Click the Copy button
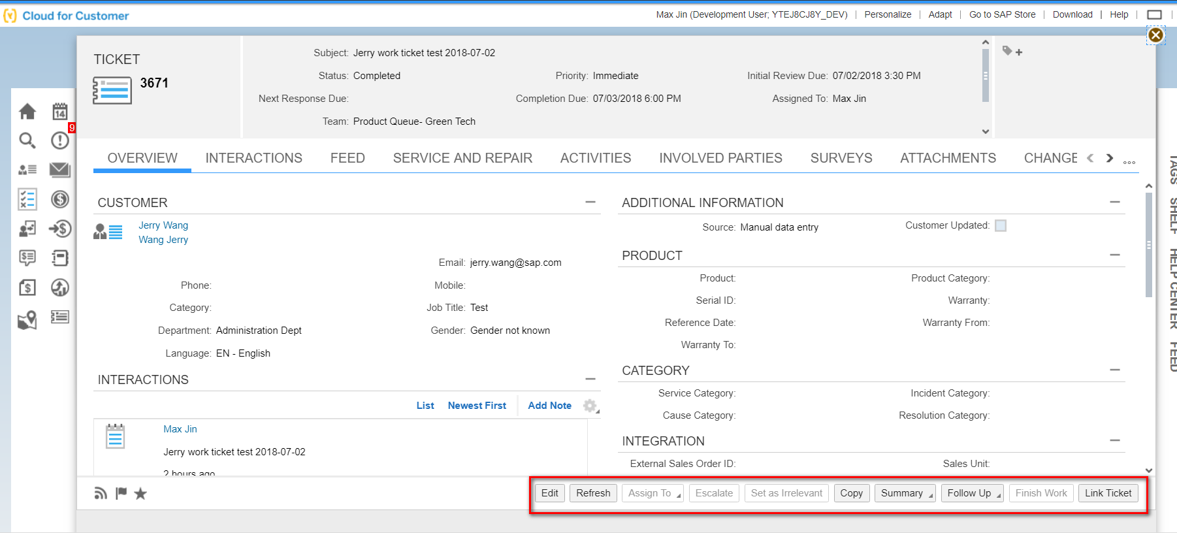The image size is (1177, 533). pos(852,493)
